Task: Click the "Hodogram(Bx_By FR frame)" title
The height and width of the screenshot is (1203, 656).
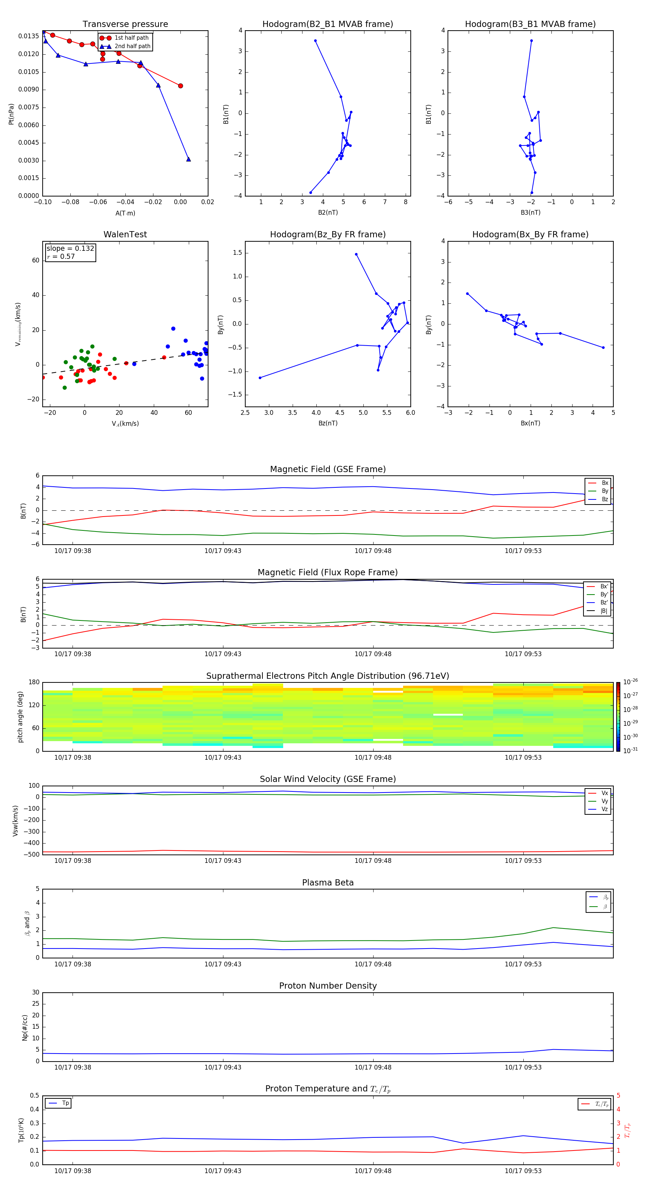Action: click(x=530, y=234)
